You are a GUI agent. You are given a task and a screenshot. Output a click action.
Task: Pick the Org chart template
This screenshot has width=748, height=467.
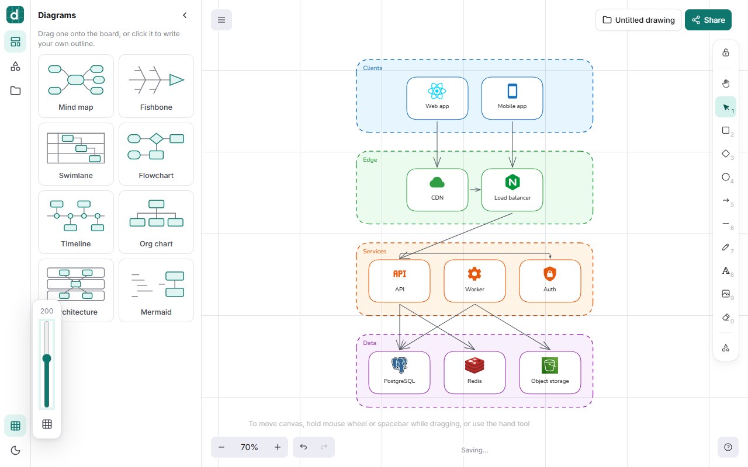[156, 222]
